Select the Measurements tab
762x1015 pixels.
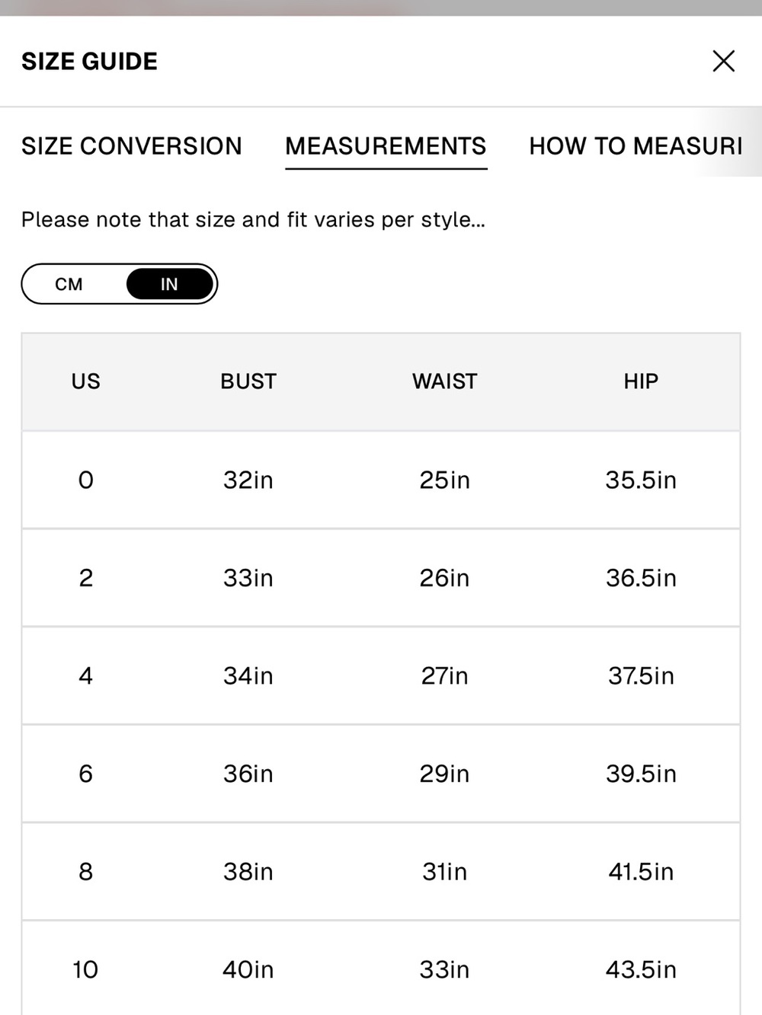coord(386,145)
